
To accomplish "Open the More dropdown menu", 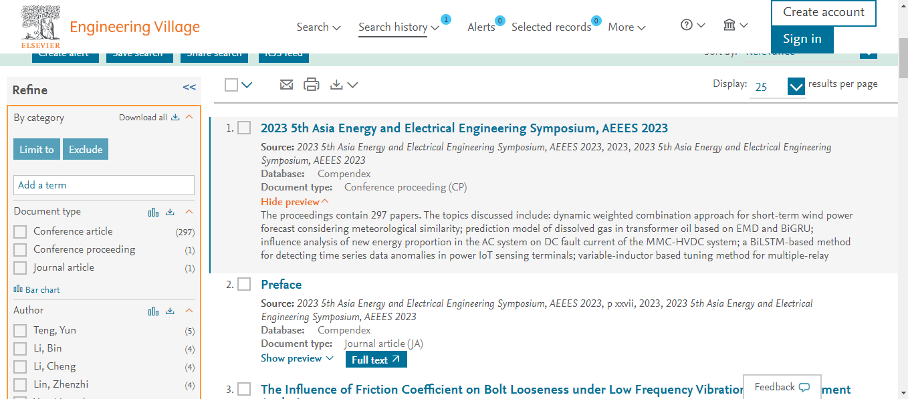I will [x=627, y=27].
